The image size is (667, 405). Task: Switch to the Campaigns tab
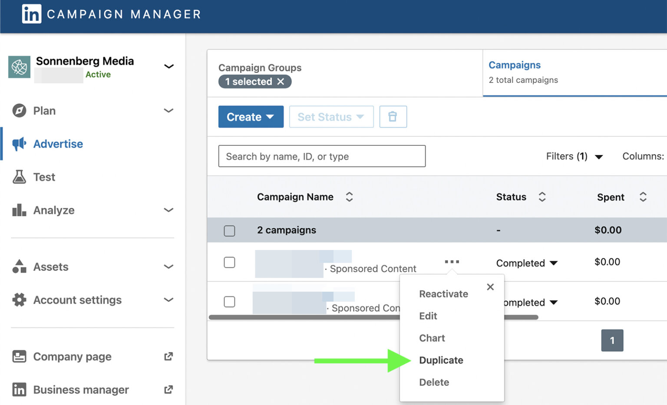(515, 65)
